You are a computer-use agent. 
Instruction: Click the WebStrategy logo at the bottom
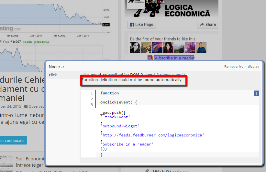tap(168, 170)
